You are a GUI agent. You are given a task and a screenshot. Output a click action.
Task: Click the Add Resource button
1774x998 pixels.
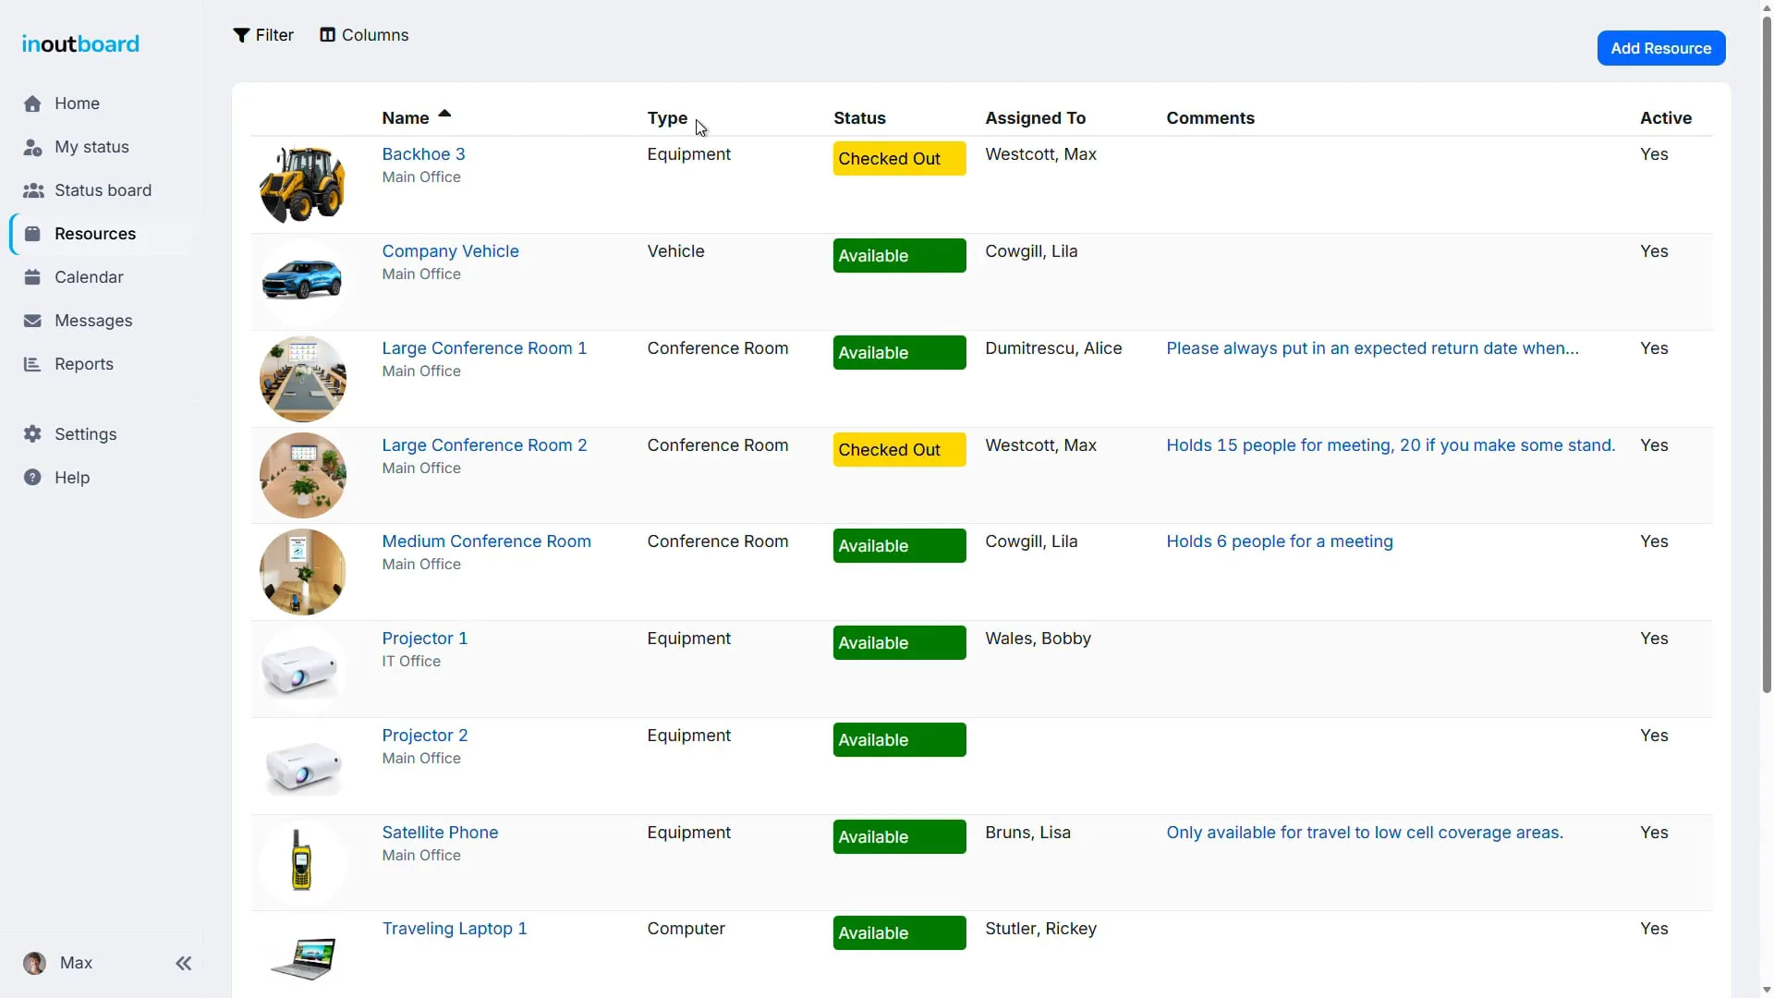(x=1660, y=48)
